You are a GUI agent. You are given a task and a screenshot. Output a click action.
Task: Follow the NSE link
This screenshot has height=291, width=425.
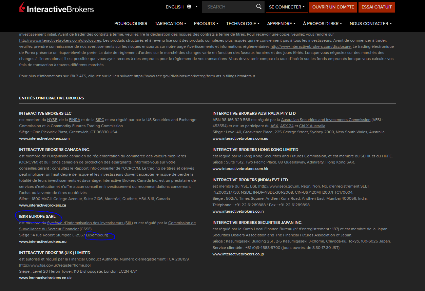pyautogui.click(x=244, y=186)
